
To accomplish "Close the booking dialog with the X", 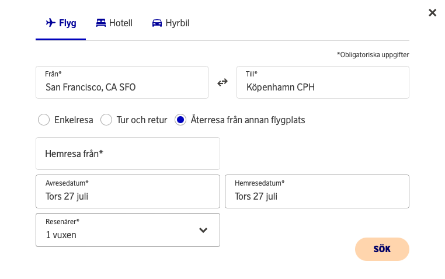I will click(x=432, y=13).
